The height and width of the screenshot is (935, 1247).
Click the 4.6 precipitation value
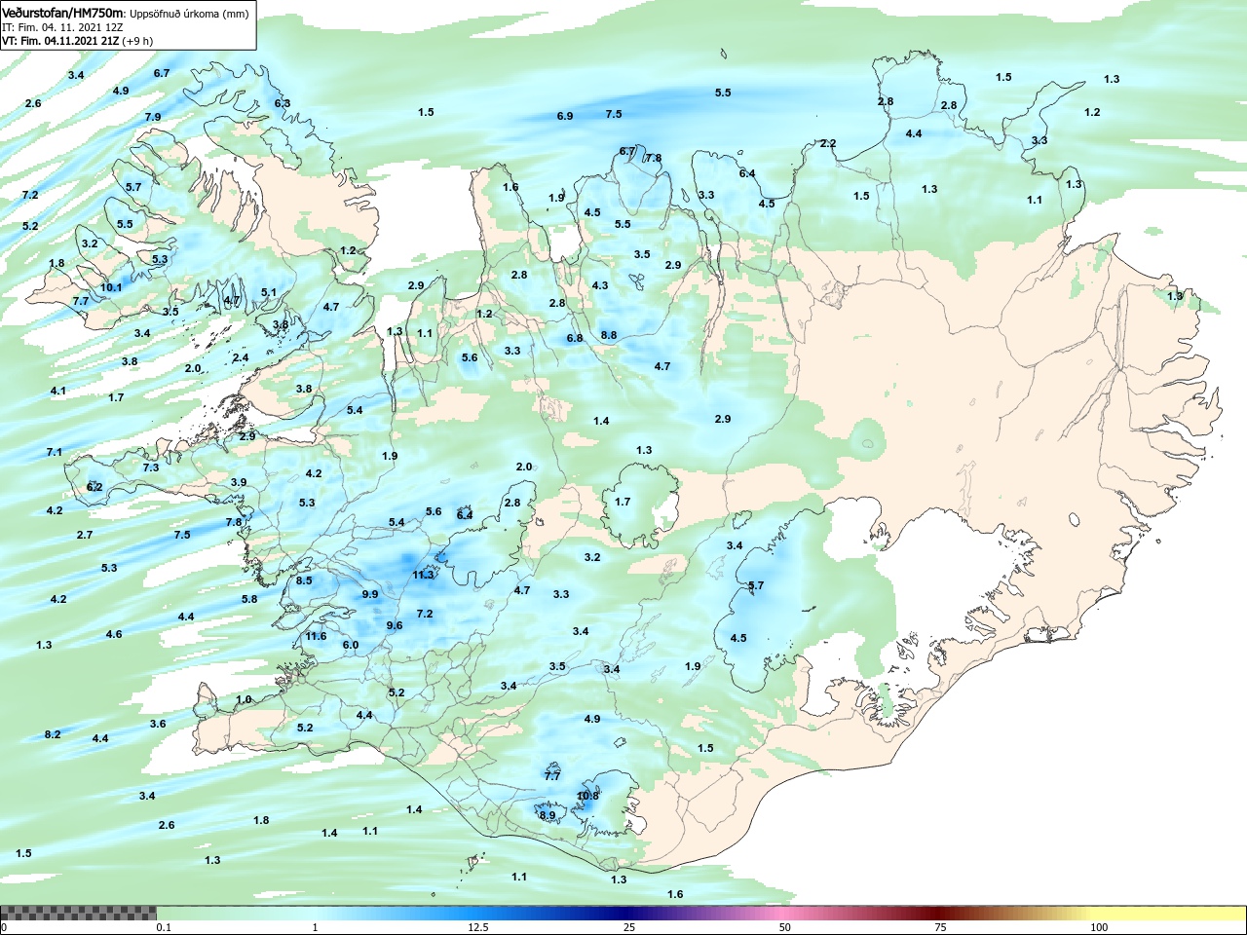(114, 634)
